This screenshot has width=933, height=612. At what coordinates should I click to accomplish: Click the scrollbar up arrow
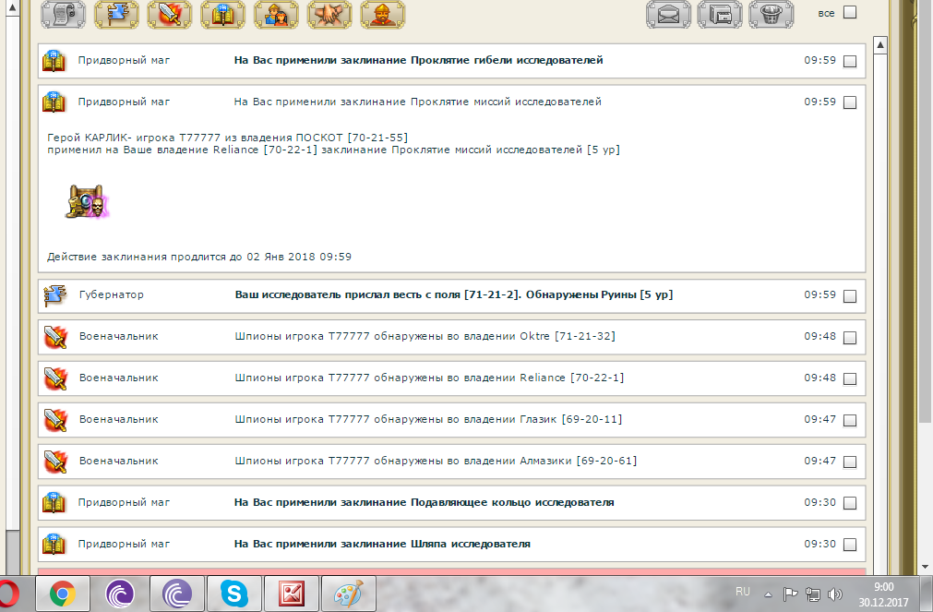pyautogui.click(x=880, y=44)
